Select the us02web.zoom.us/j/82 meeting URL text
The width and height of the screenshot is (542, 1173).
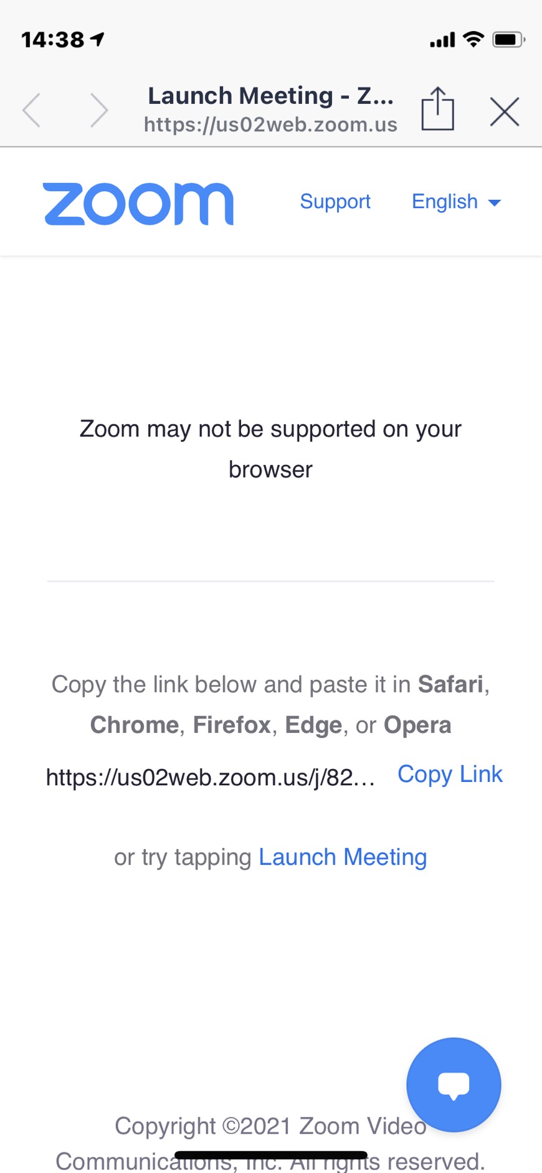point(211,778)
